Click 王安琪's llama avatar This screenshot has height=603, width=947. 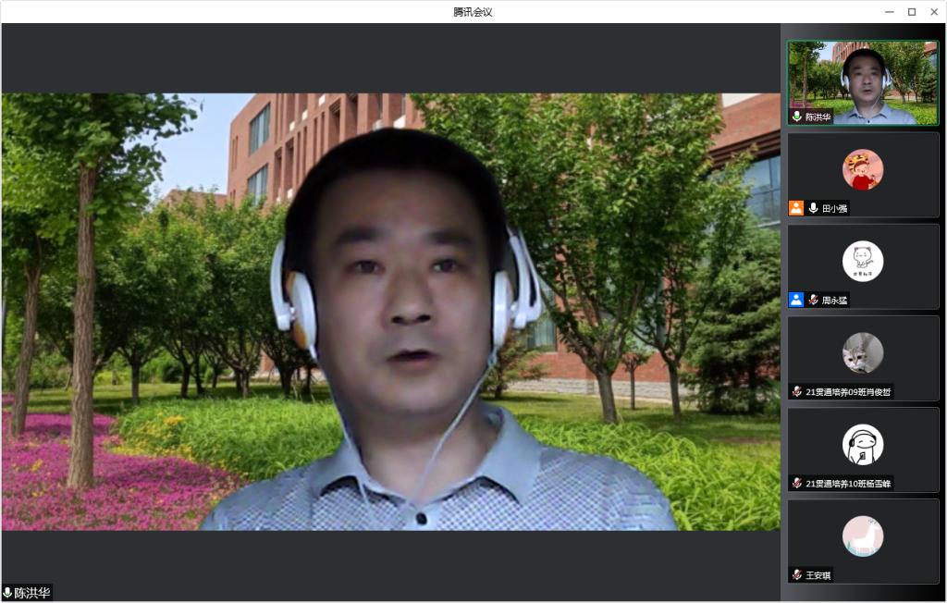pos(863,535)
